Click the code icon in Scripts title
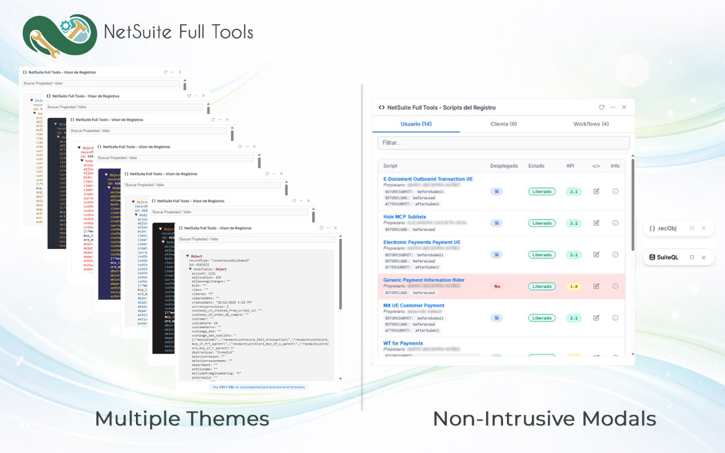 (x=382, y=108)
